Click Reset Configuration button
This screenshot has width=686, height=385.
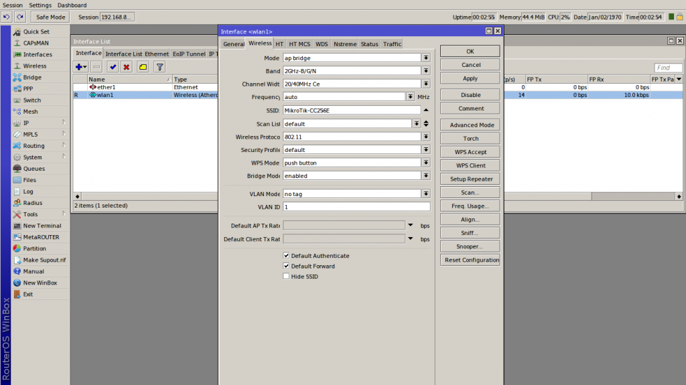(x=470, y=260)
